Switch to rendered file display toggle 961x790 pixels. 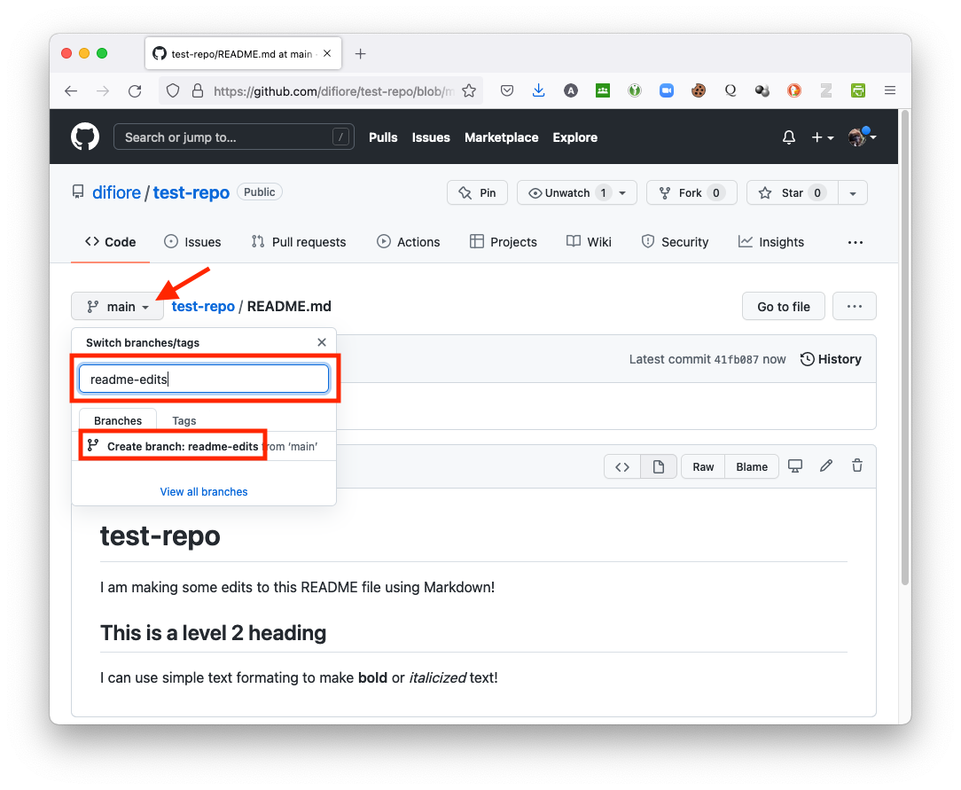(659, 466)
